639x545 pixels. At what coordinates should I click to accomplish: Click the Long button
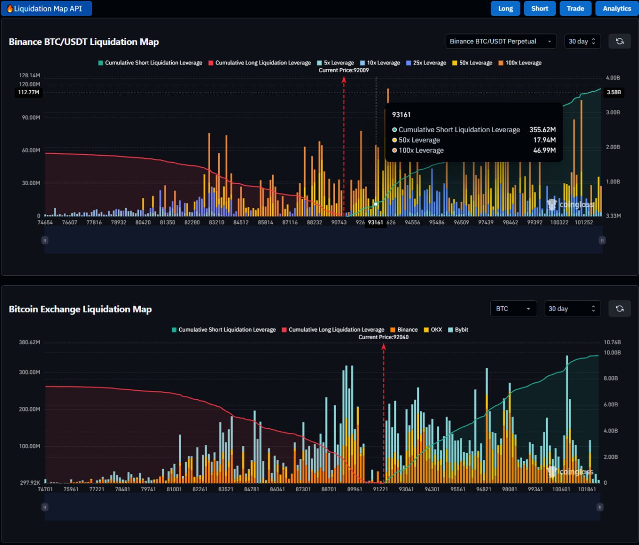point(505,8)
